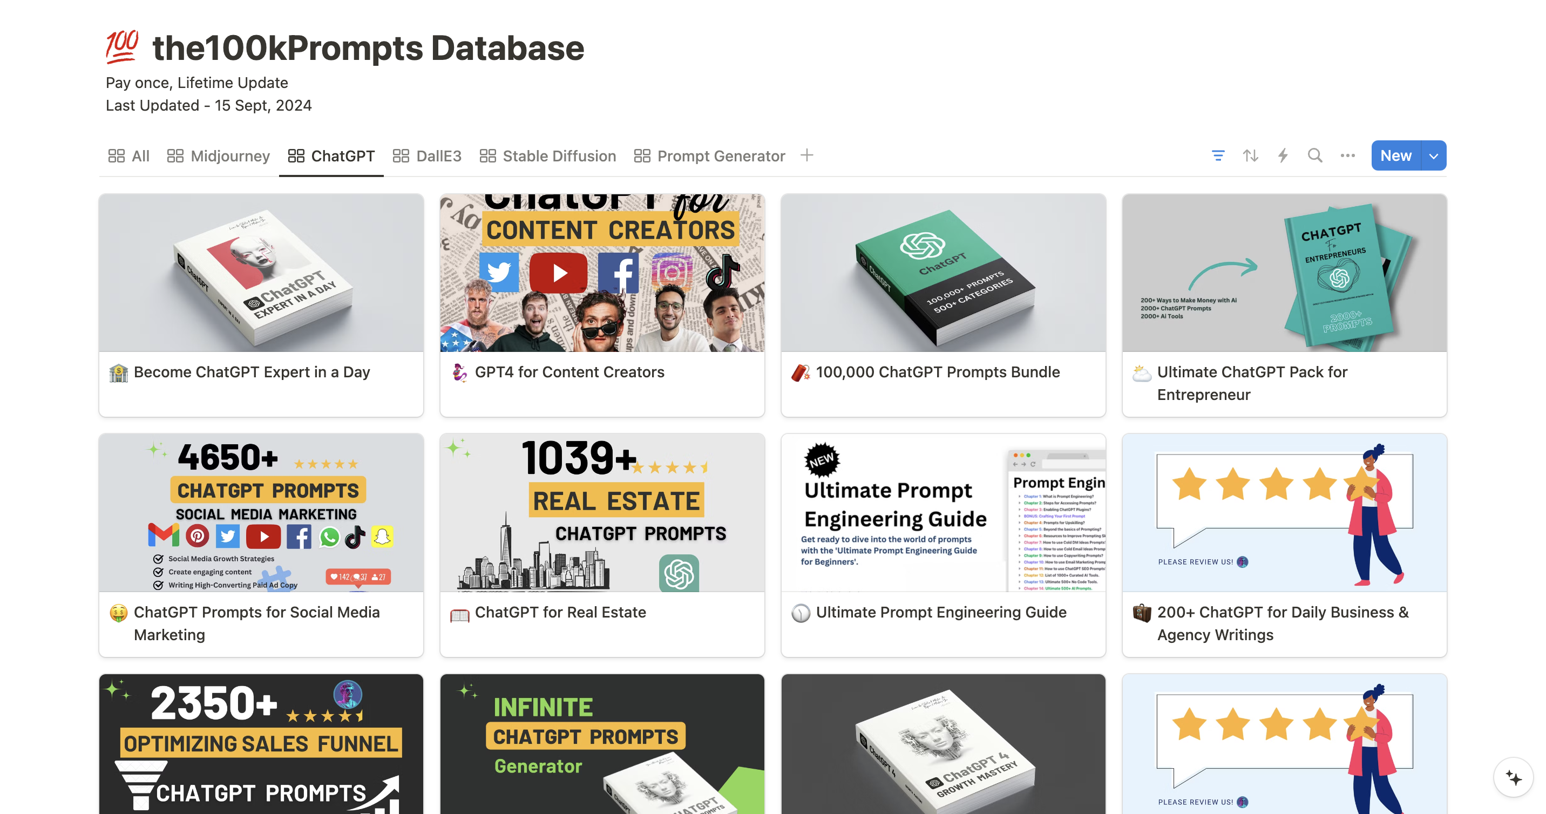This screenshot has width=1546, height=814.
Task: Click the 100 emoji page icon
Action: tap(122, 47)
